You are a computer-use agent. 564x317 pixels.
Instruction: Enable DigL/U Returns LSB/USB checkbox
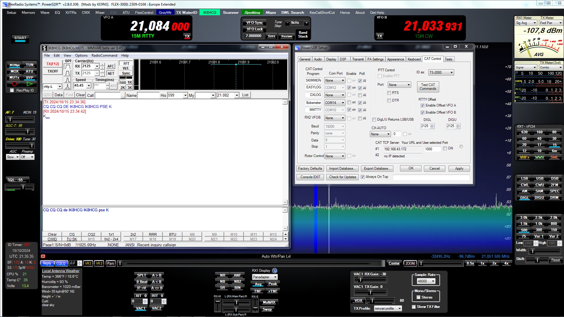click(374, 119)
